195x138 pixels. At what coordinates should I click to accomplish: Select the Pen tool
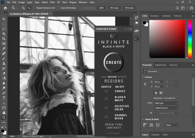click(4, 93)
